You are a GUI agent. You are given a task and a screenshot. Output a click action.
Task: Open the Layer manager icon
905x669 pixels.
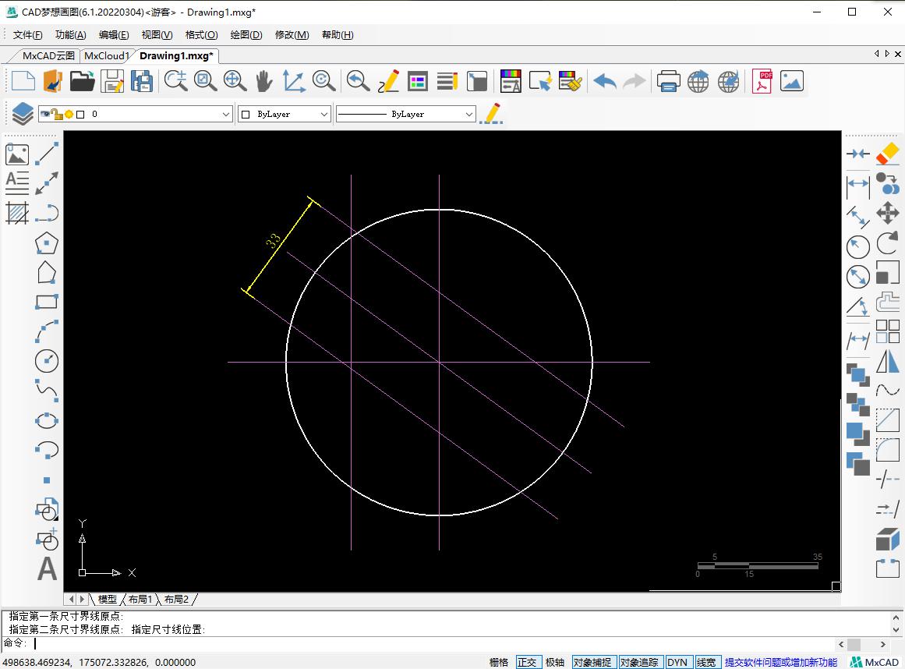pos(21,112)
